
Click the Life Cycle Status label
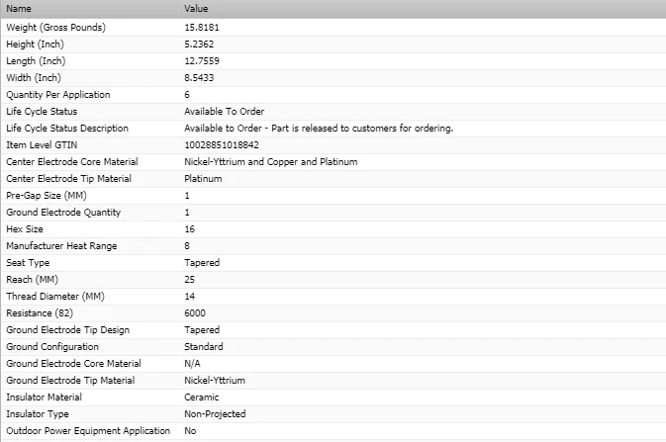click(42, 112)
